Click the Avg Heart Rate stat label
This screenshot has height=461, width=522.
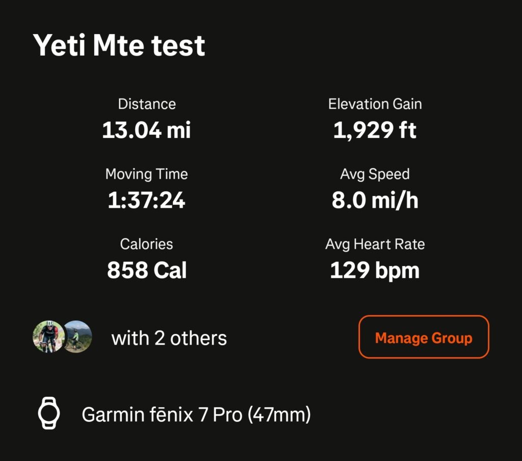[375, 245]
